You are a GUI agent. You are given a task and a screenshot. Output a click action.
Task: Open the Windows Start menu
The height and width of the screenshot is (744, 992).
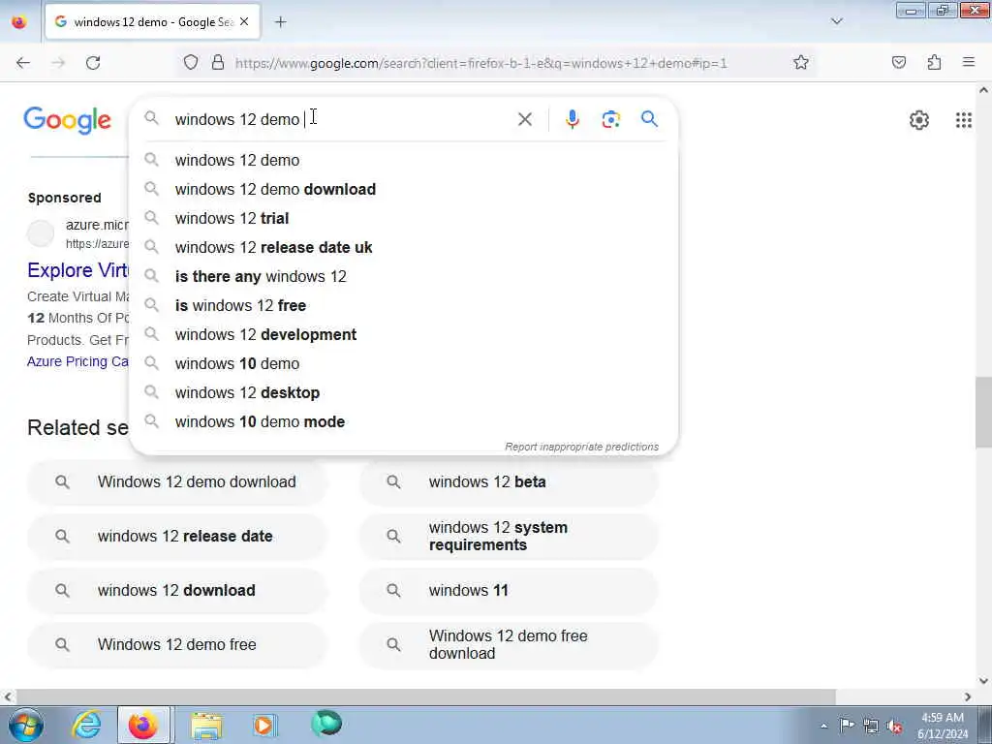click(26, 725)
